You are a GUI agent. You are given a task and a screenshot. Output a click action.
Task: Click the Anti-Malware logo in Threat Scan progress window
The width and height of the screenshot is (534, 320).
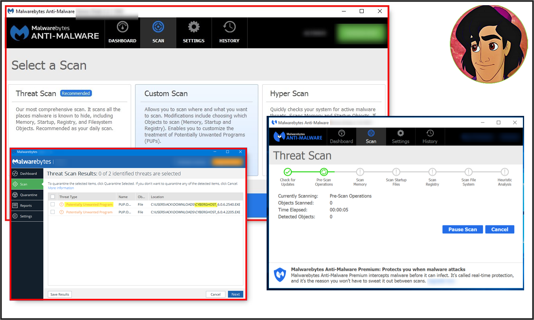pyautogui.click(x=298, y=136)
